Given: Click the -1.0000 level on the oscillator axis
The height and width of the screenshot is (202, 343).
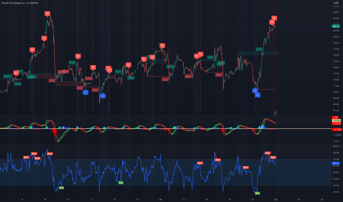Looking at the screenshot, I should [337, 135].
